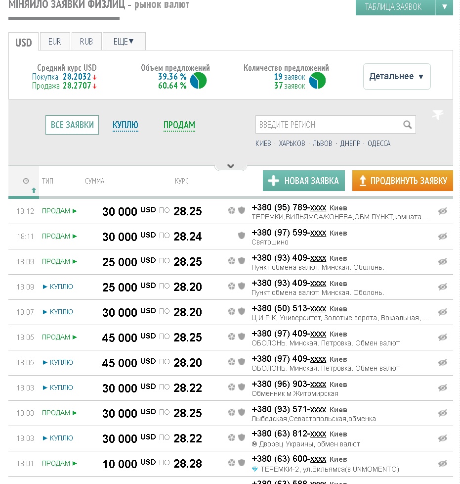Switch to the RUB tab

(x=86, y=42)
